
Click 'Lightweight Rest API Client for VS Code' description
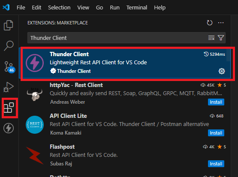point(98,62)
